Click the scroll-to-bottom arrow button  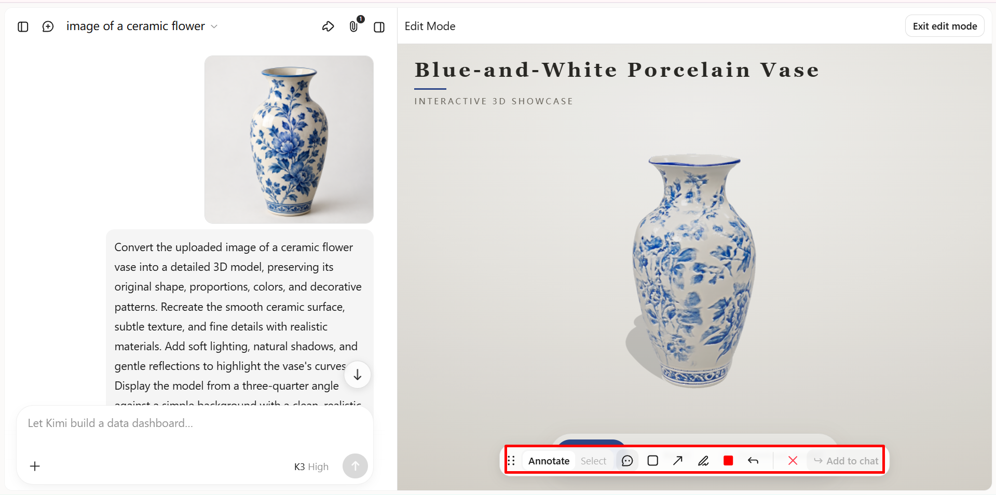pos(358,375)
